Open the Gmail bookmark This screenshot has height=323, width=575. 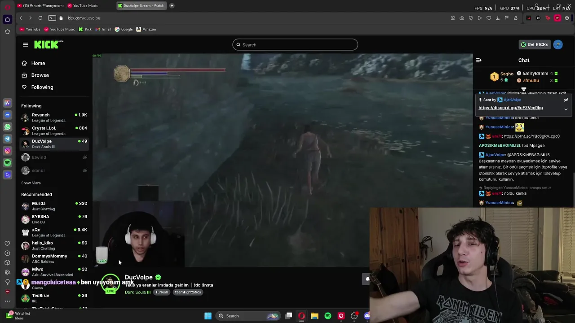(x=103, y=29)
